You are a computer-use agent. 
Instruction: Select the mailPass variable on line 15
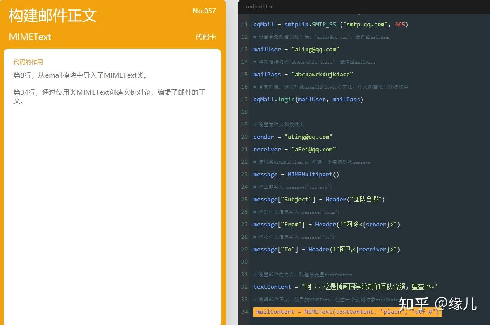tap(267, 74)
